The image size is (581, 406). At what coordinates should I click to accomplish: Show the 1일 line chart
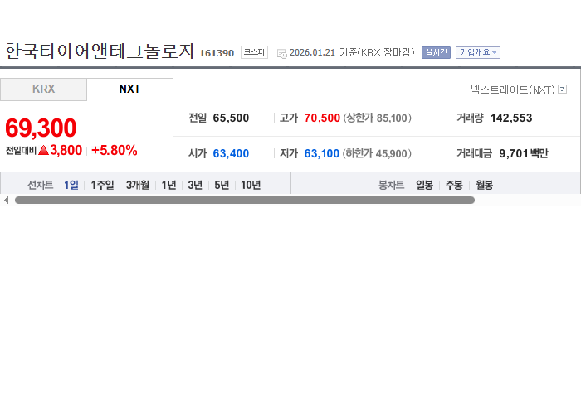coord(71,185)
